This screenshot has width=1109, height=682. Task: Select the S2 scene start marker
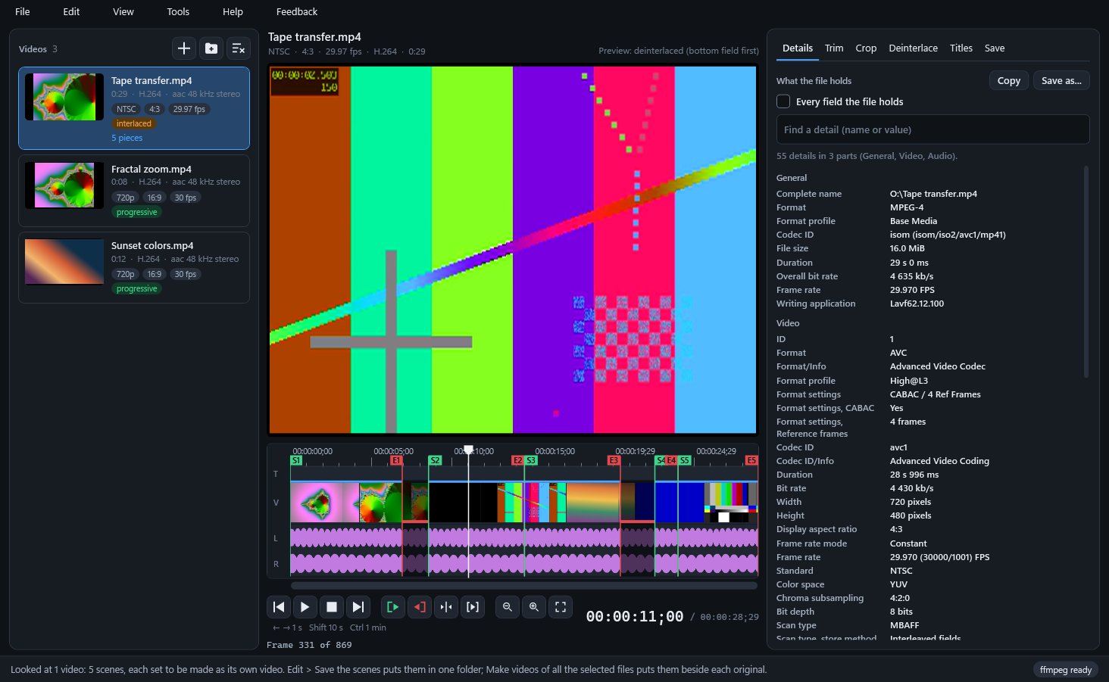[x=435, y=460]
